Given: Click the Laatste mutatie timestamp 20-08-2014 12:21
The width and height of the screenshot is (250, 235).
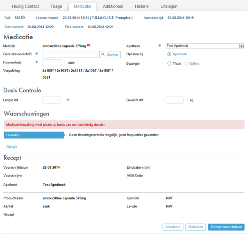Looking at the screenshot, I should 76,18.
